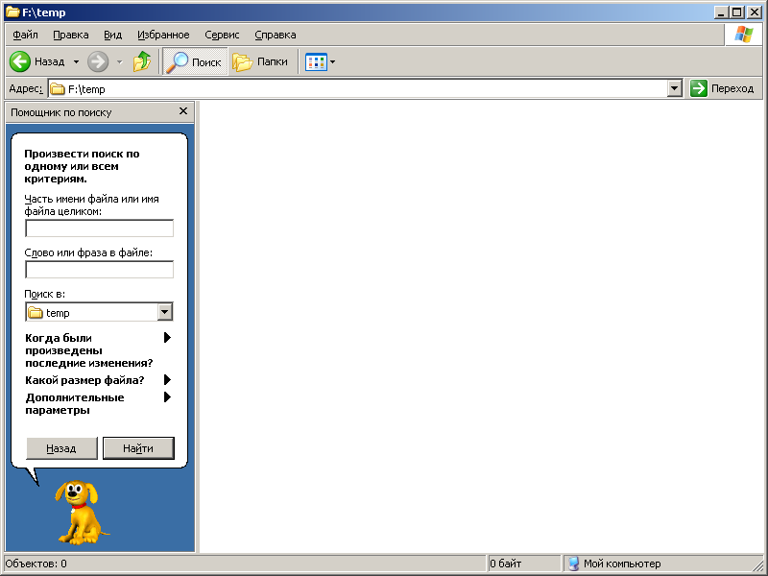Open the Views icon menu

pos(317,62)
